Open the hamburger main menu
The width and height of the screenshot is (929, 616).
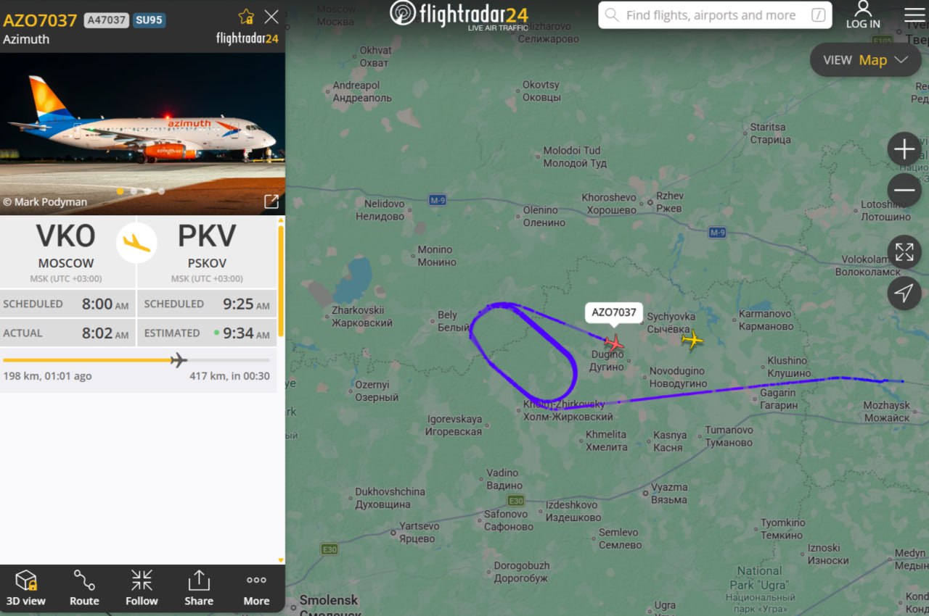pyautogui.click(x=914, y=14)
